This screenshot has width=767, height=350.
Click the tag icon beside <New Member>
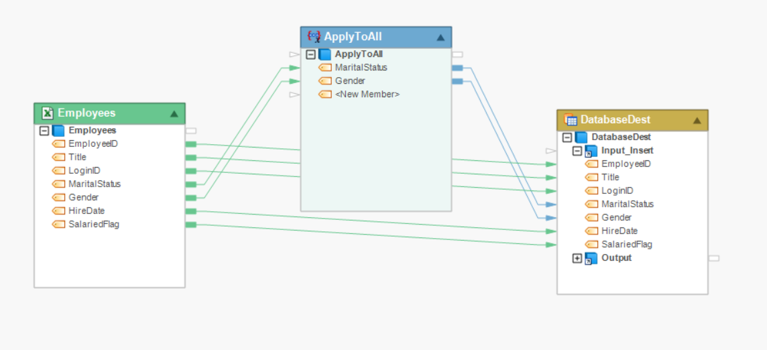(325, 95)
